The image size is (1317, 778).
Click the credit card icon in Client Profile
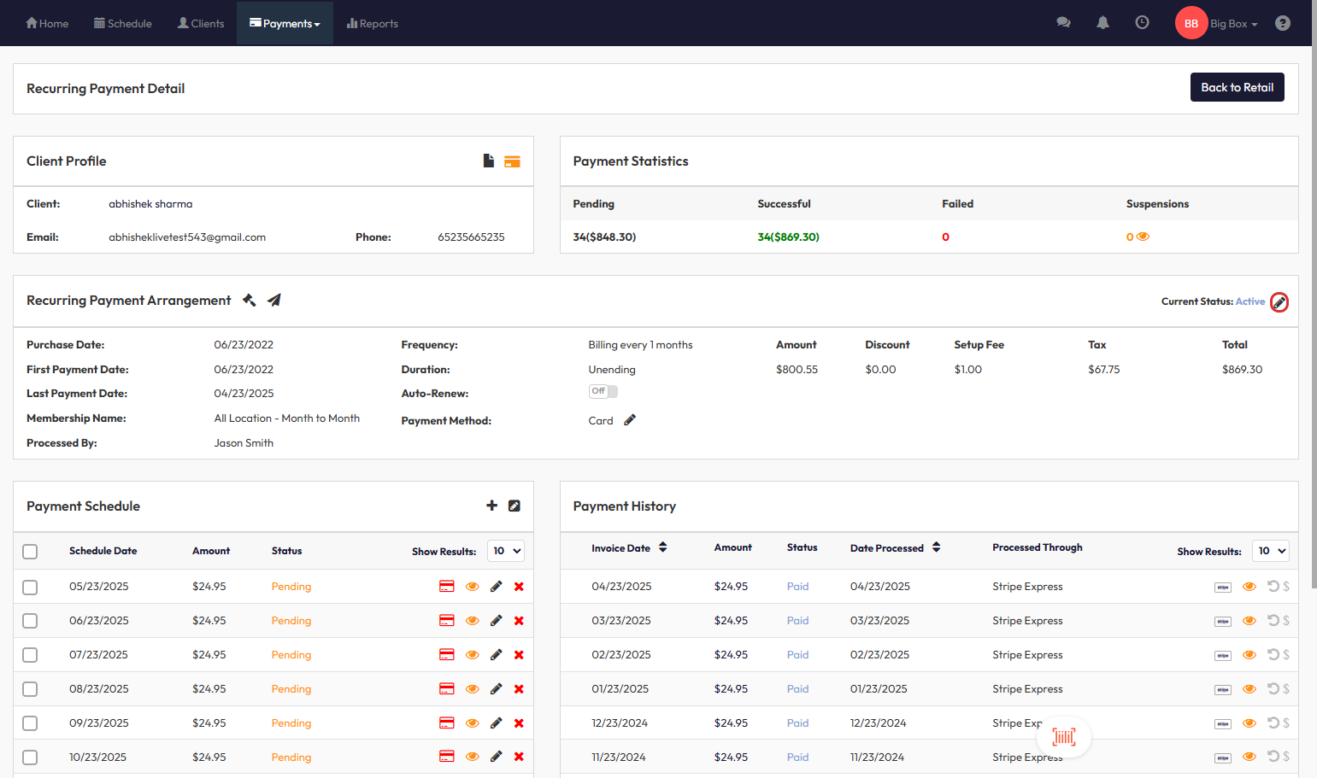[x=512, y=161]
